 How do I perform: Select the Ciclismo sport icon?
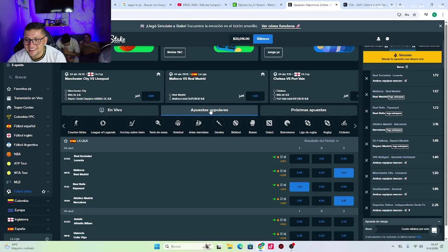pyautogui.click(x=344, y=123)
